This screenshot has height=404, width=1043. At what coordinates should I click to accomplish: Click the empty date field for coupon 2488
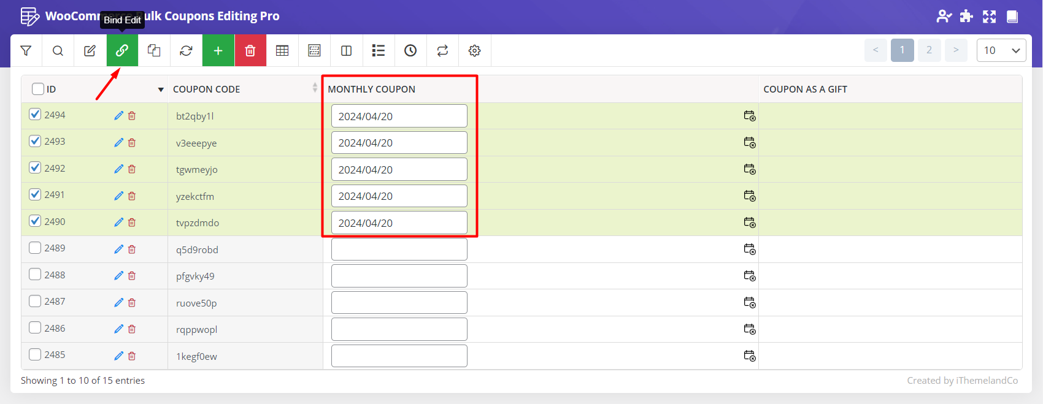[x=399, y=276]
